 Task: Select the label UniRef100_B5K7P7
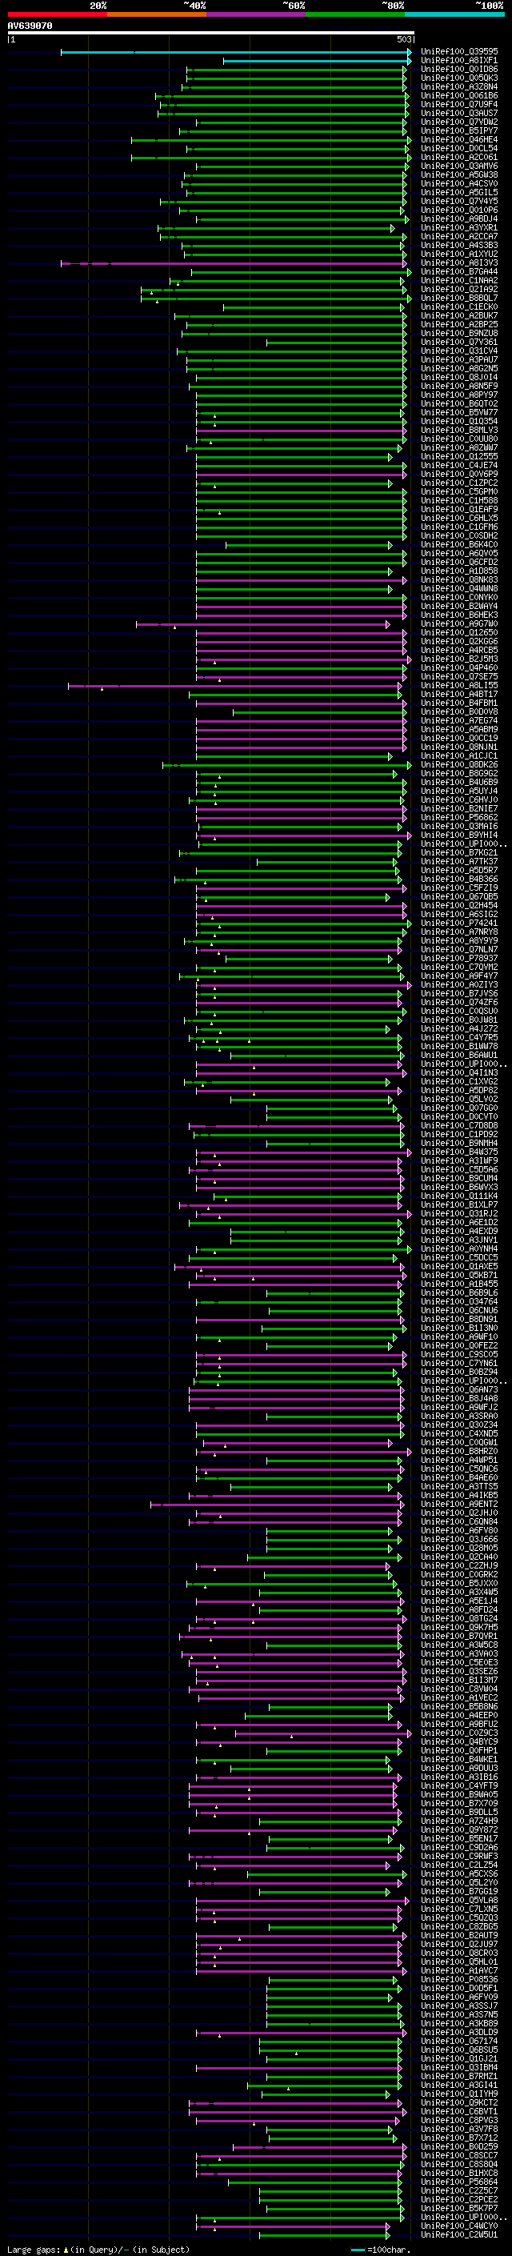459,2207
